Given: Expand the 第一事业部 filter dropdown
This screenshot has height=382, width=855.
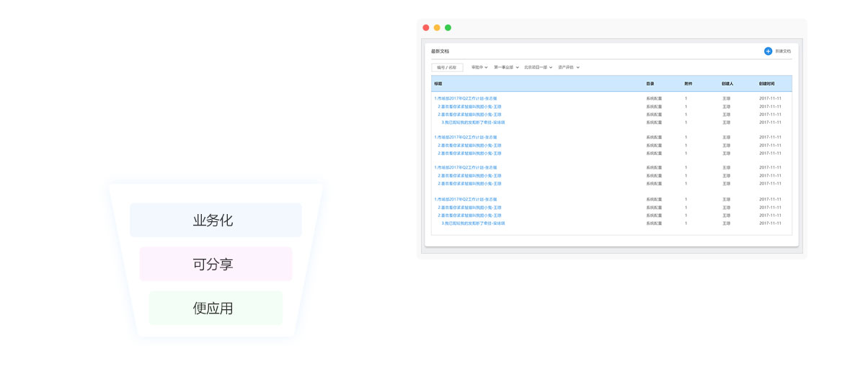Looking at the screenshot, I should coord(506,68).
